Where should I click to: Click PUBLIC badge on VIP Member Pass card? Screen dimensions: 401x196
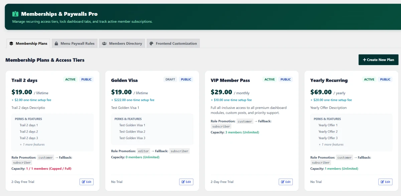286,79
